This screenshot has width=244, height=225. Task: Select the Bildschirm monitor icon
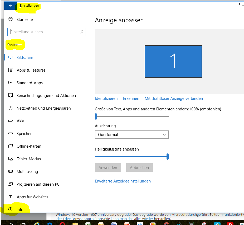pyautogui.click(x=11, y=57)
